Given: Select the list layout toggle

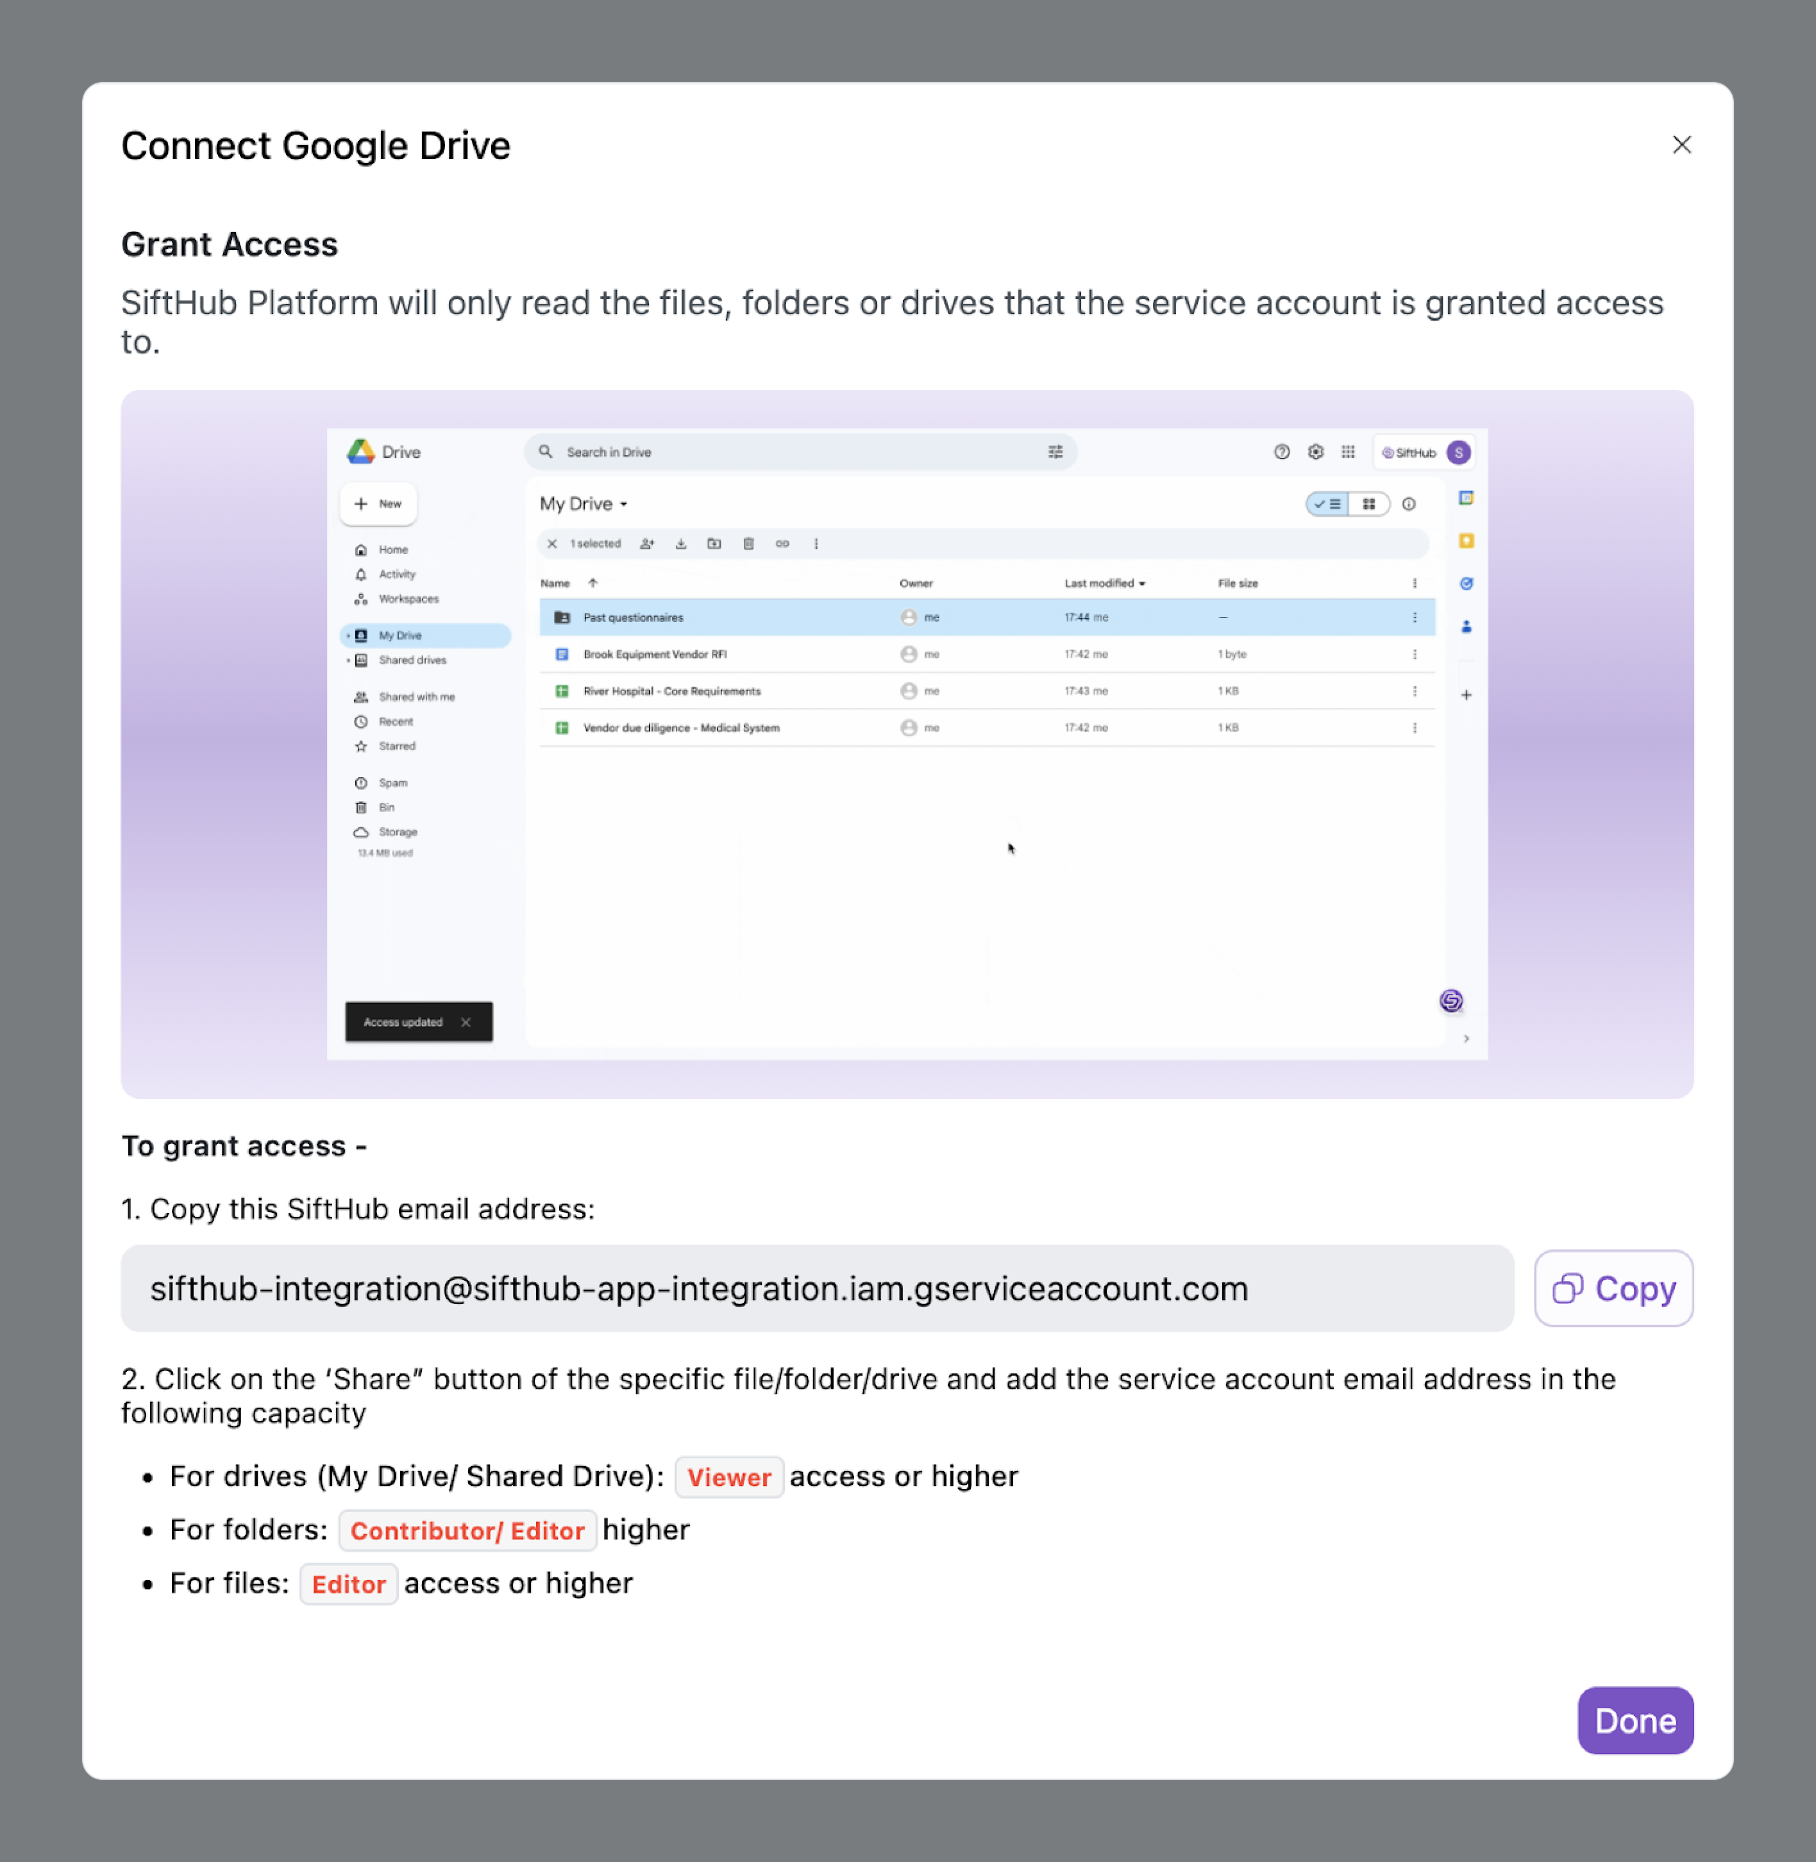Looking at the screenshot, I should [1327, 504].
